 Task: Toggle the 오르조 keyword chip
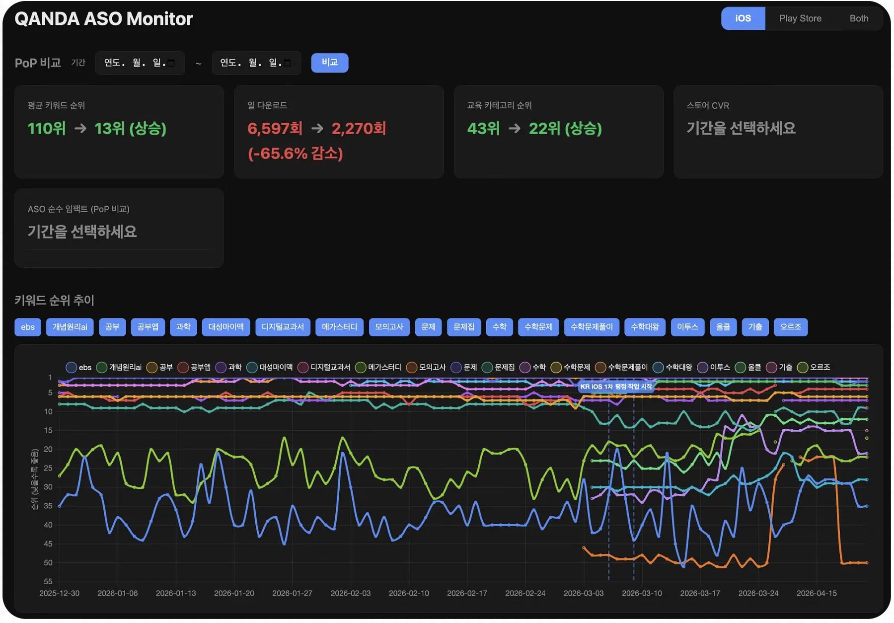point(791,327)
